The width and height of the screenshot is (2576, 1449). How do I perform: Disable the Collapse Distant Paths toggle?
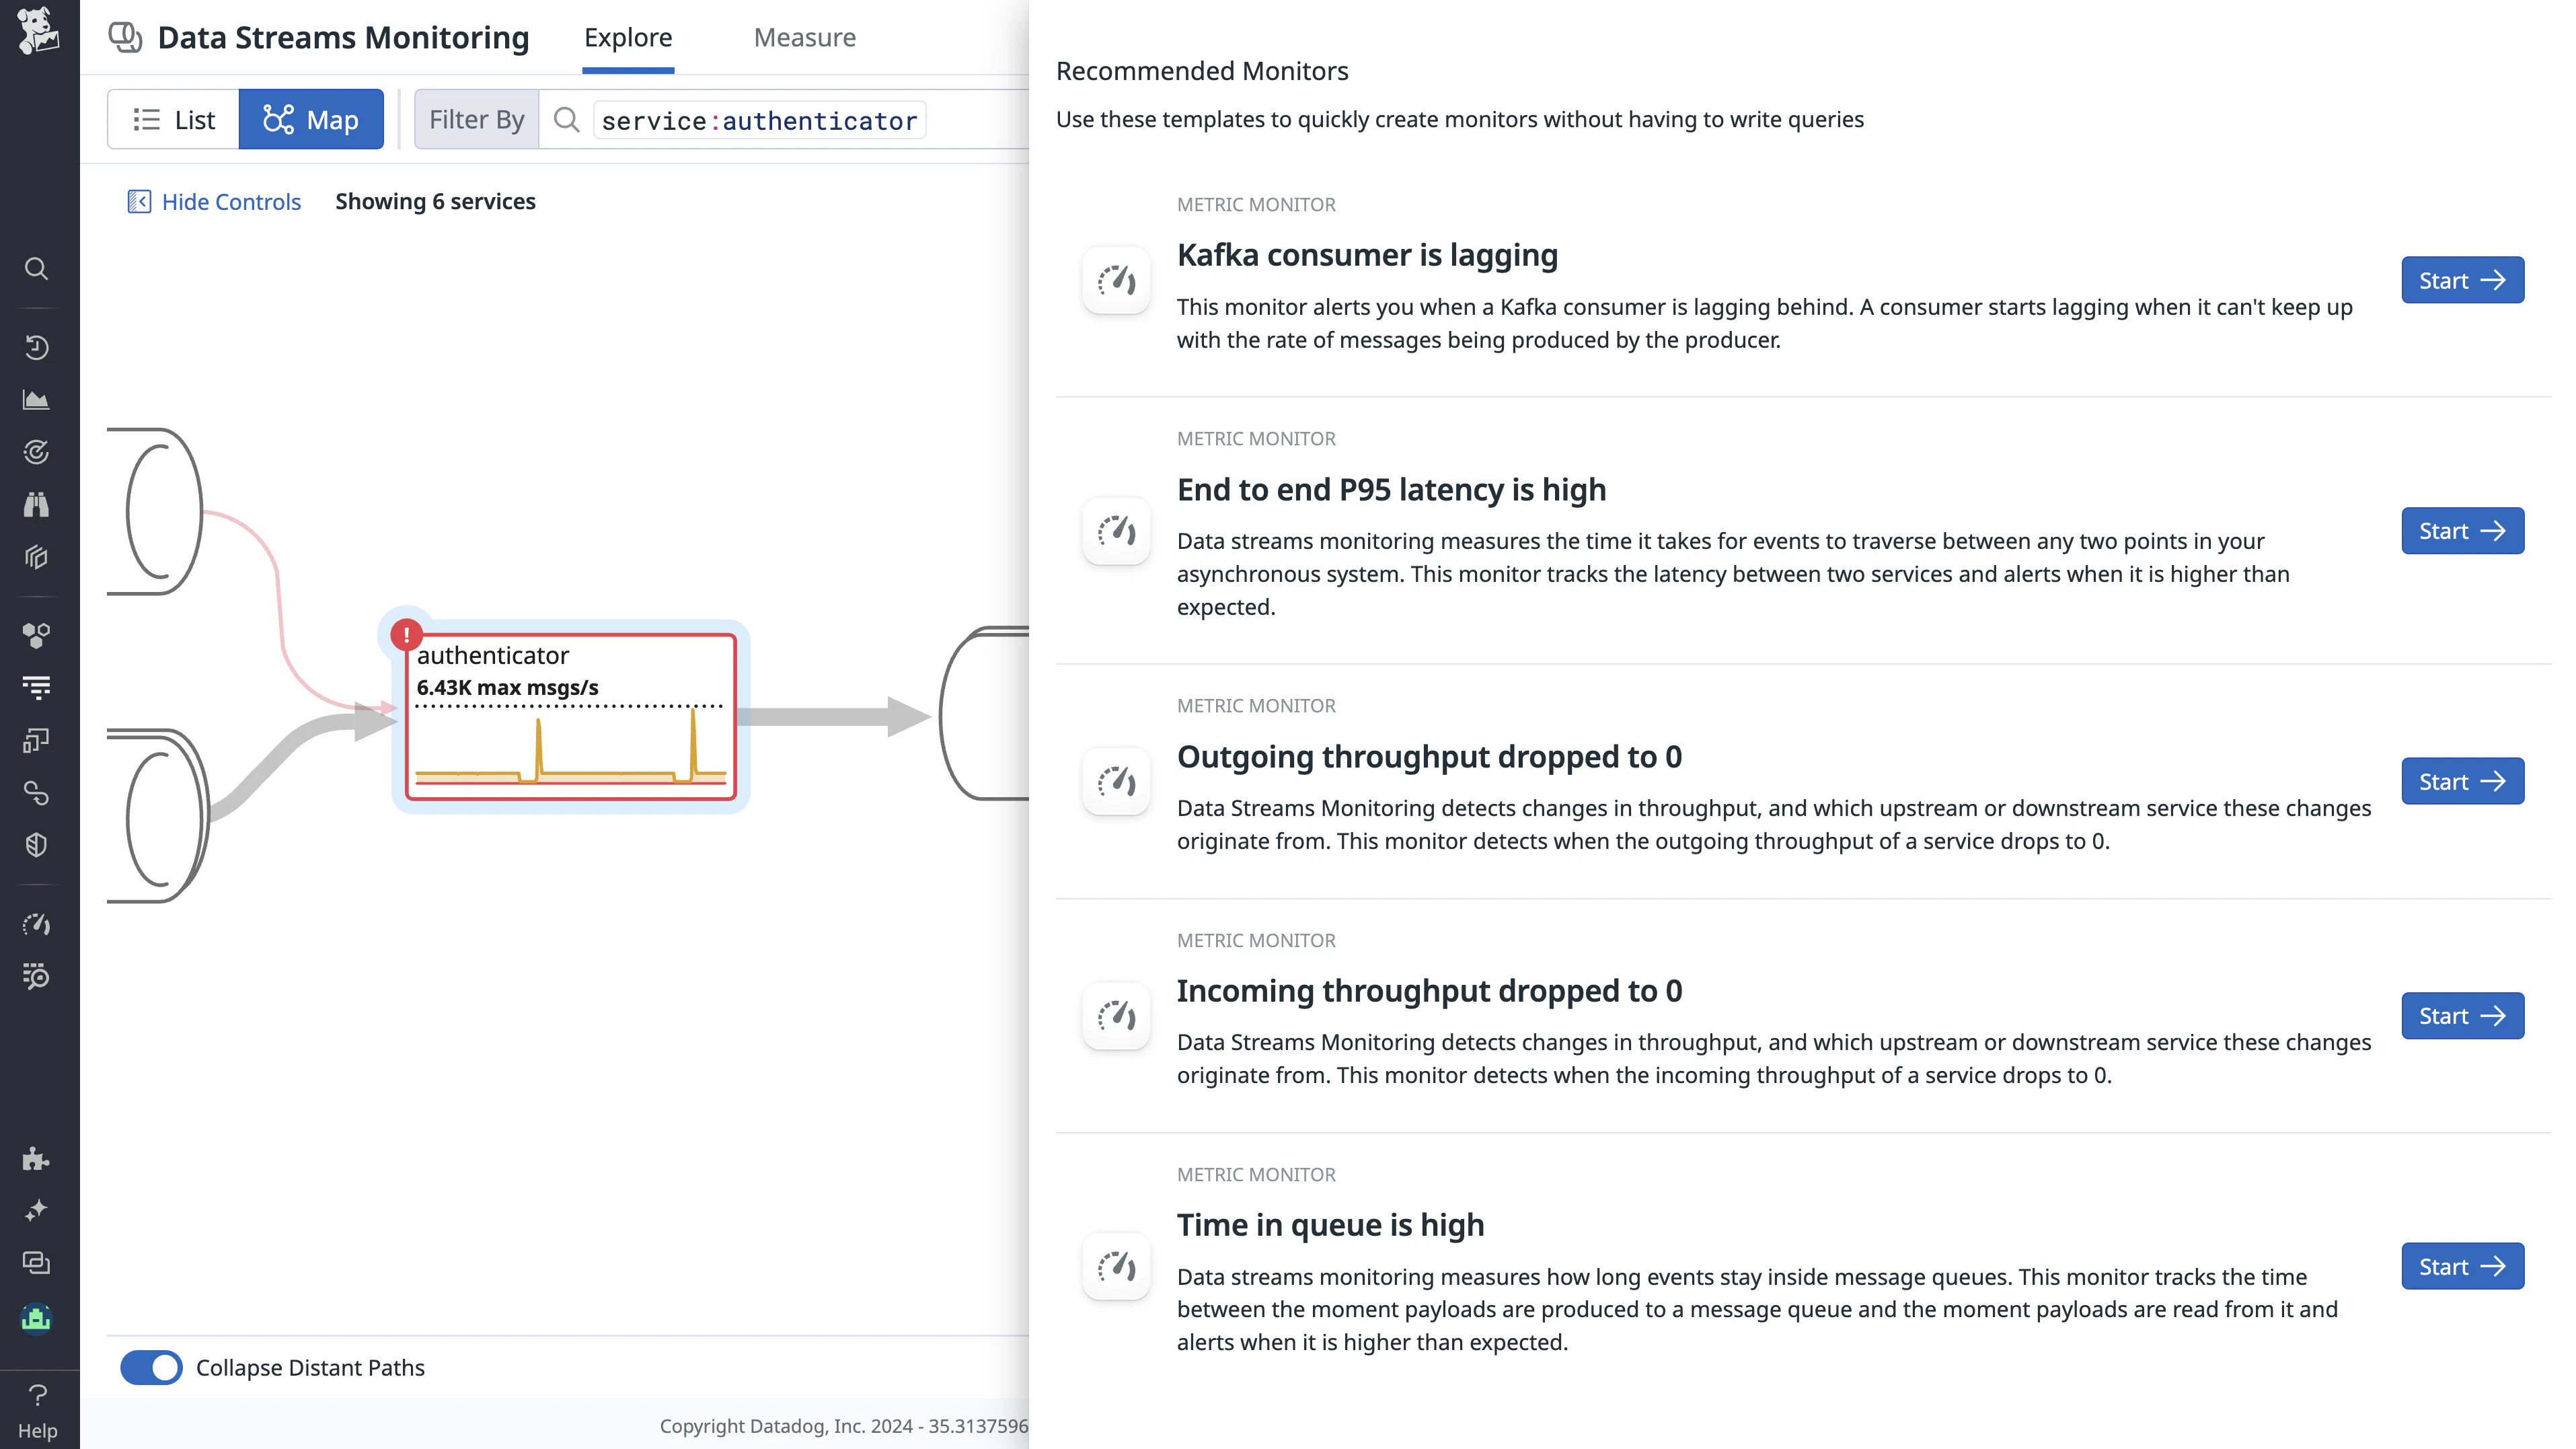coord(151,1367)
